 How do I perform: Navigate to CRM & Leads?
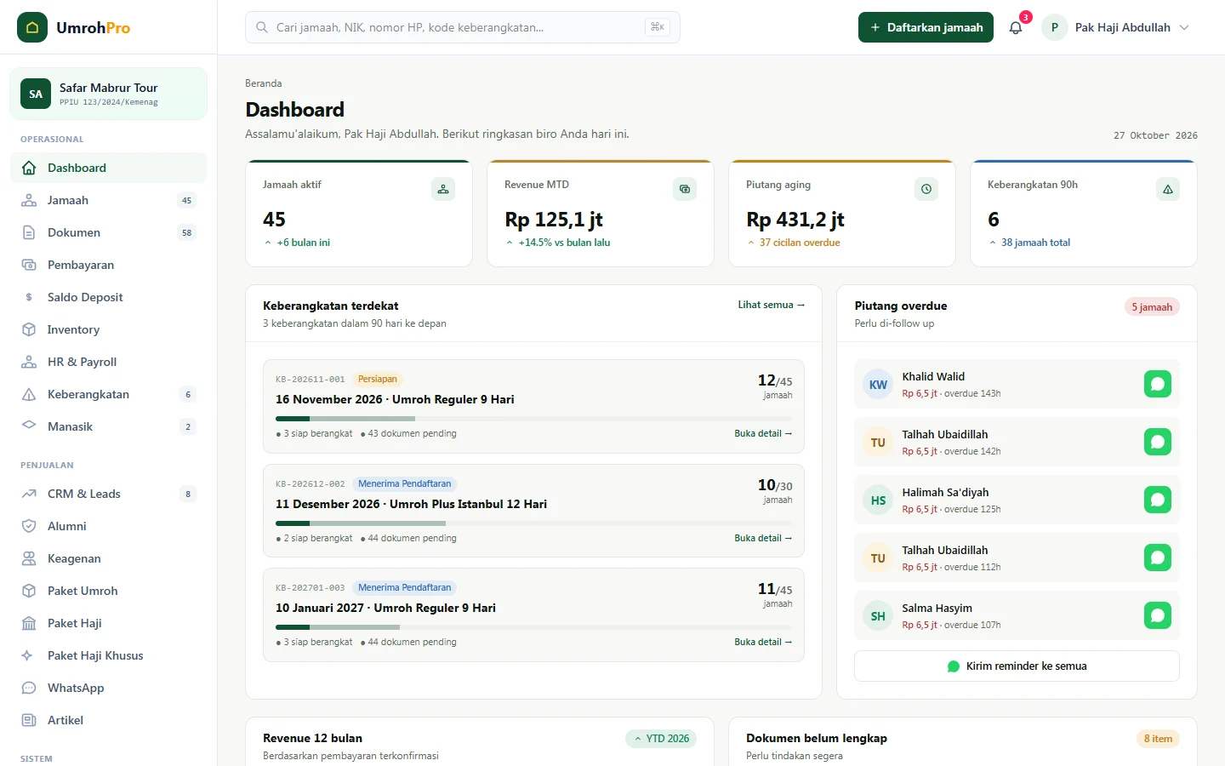click(x=109, y=494)
